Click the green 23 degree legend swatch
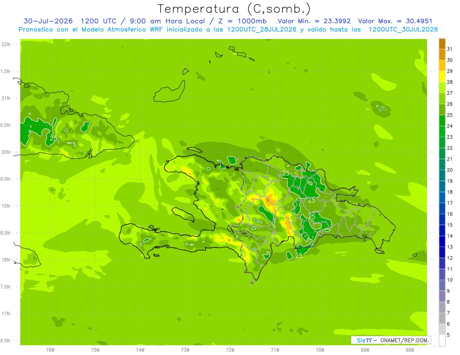Screen dimensions: 460x355 (442, 132)
